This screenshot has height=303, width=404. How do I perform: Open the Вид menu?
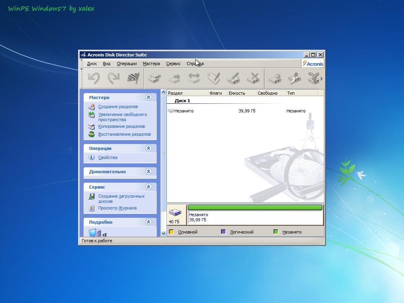pyautogui.click(x=107, y=64)
